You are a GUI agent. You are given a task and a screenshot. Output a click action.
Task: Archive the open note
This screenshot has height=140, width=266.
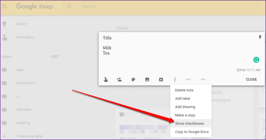coord(161,79)
